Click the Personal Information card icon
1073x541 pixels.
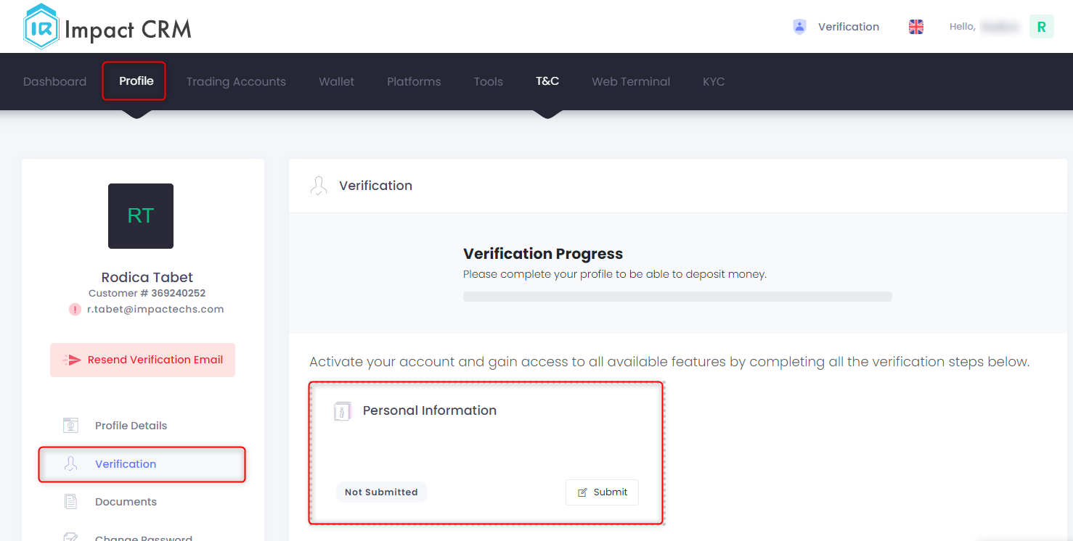(342, 410)
